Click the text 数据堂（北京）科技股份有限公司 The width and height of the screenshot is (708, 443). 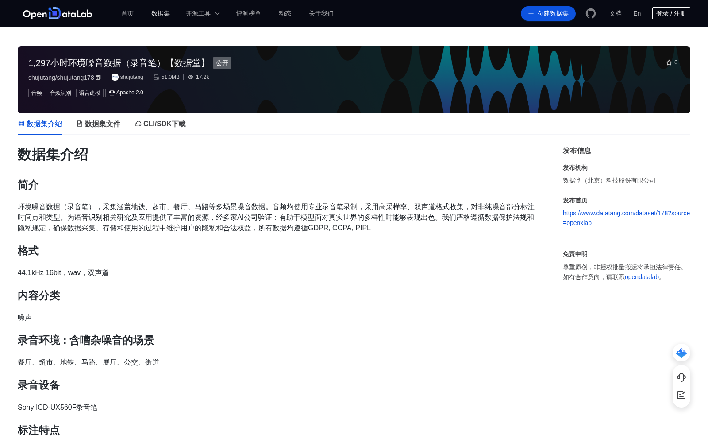click(x=609, y=180)
